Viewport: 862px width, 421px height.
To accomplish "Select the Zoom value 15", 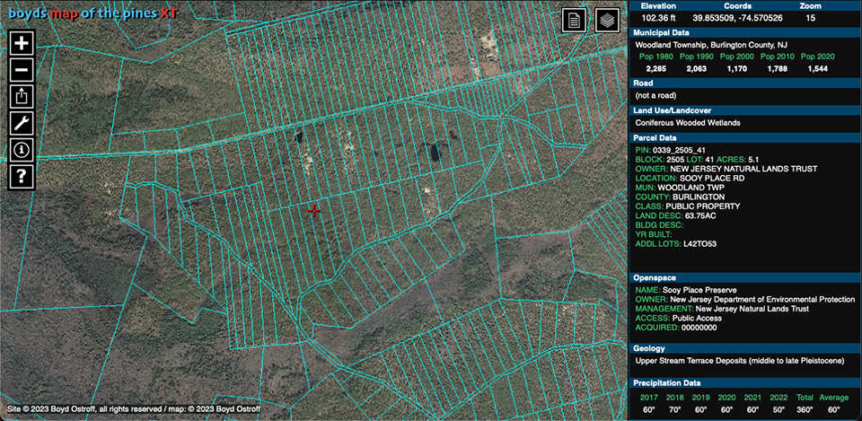I will (x=811, y=19).
